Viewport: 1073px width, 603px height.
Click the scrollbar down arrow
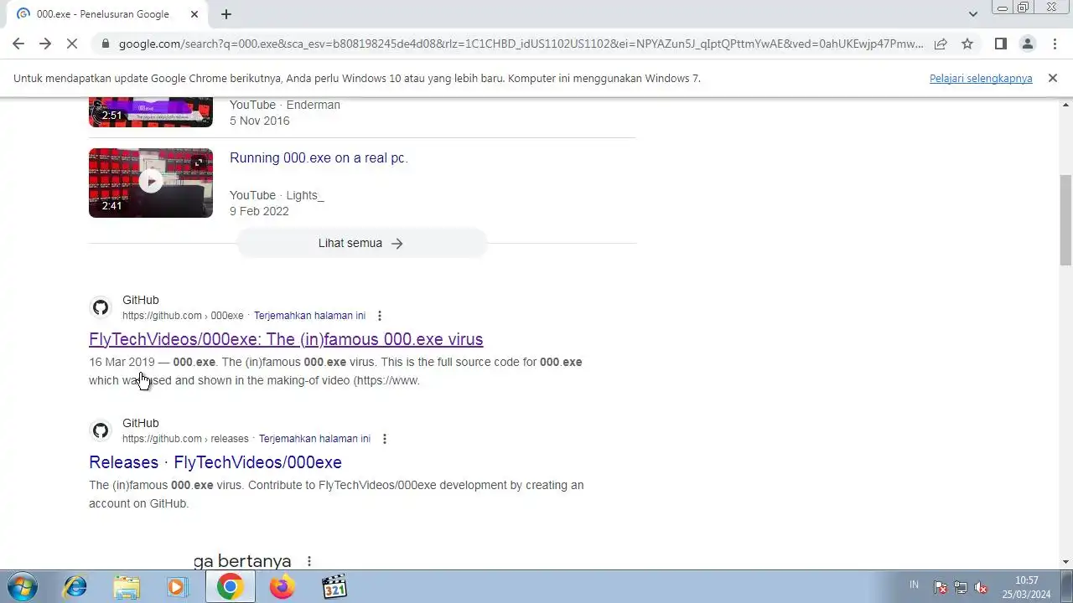pyautogui.click(x=1065, y=562)
